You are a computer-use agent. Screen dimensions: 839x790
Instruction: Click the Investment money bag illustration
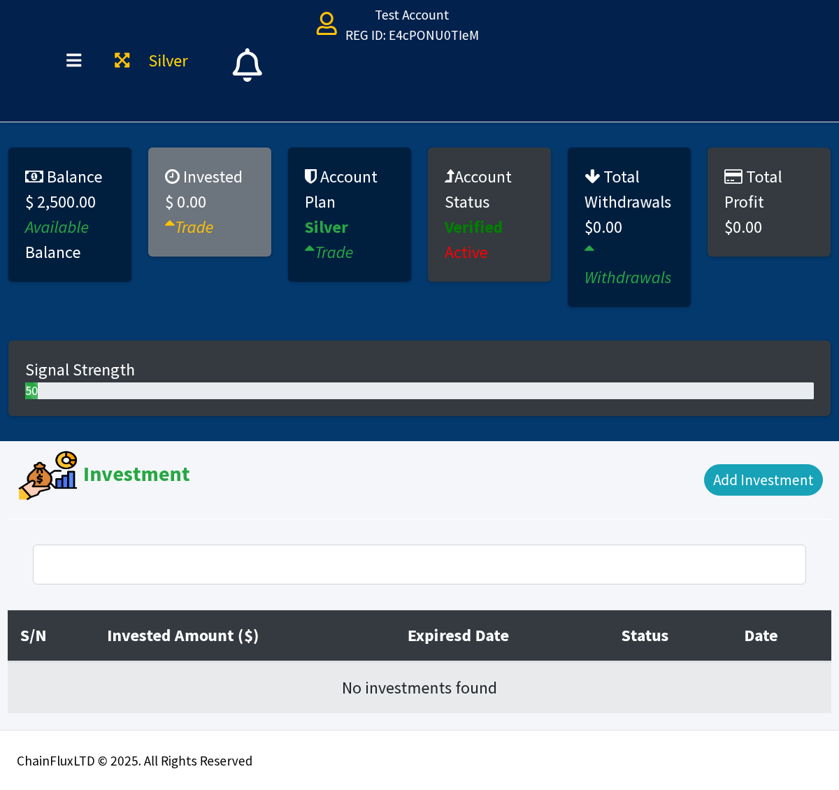(48, 475)
